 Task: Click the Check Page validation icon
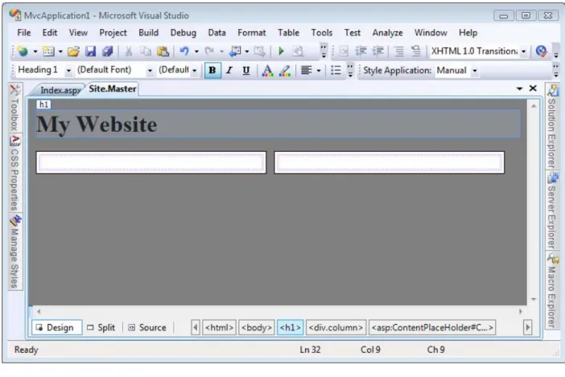(x=541, y=51)
